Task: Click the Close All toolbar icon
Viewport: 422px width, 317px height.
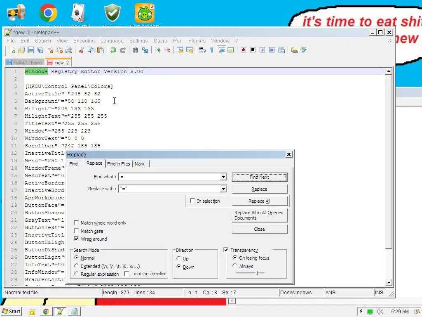Action: point(59,50)
